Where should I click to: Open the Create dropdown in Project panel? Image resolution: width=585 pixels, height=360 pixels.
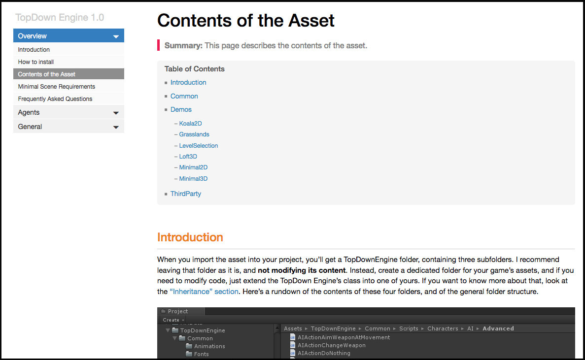point(173,320)
